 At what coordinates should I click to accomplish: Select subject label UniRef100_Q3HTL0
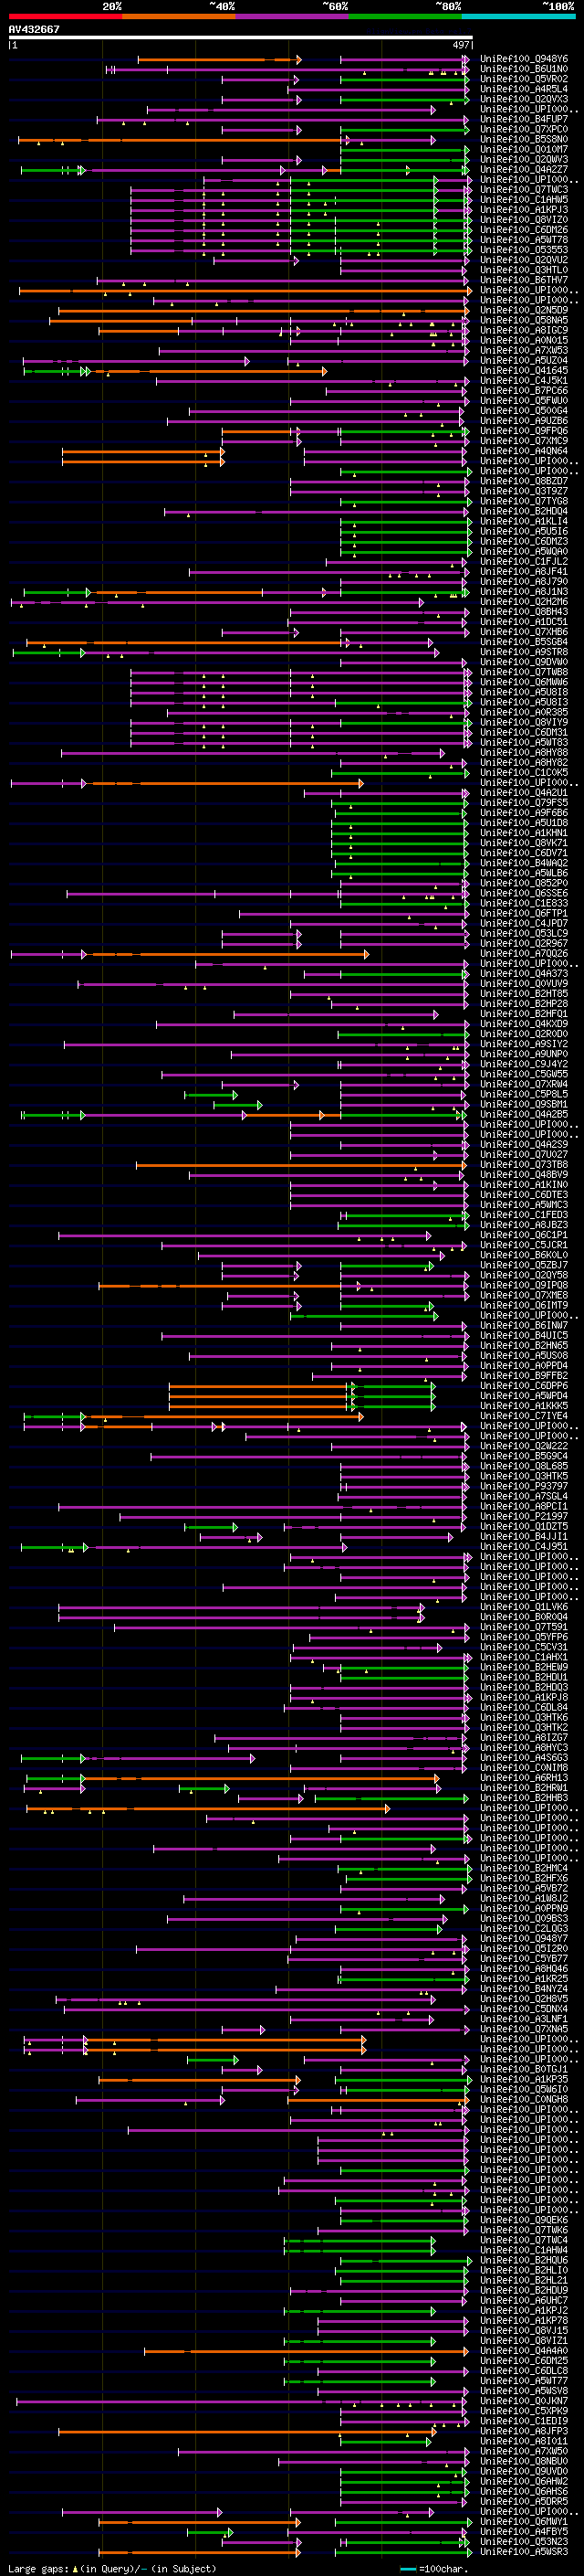pos(524,270)
